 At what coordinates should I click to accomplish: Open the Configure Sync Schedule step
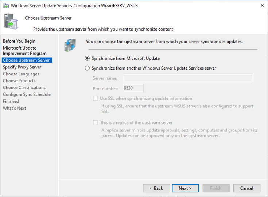click(x=27, y=94)
